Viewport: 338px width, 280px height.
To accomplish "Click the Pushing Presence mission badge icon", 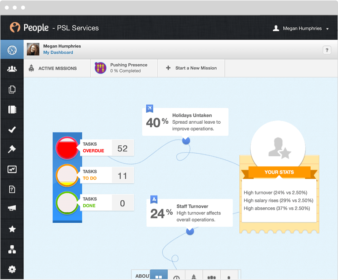I will click(100, 68).
